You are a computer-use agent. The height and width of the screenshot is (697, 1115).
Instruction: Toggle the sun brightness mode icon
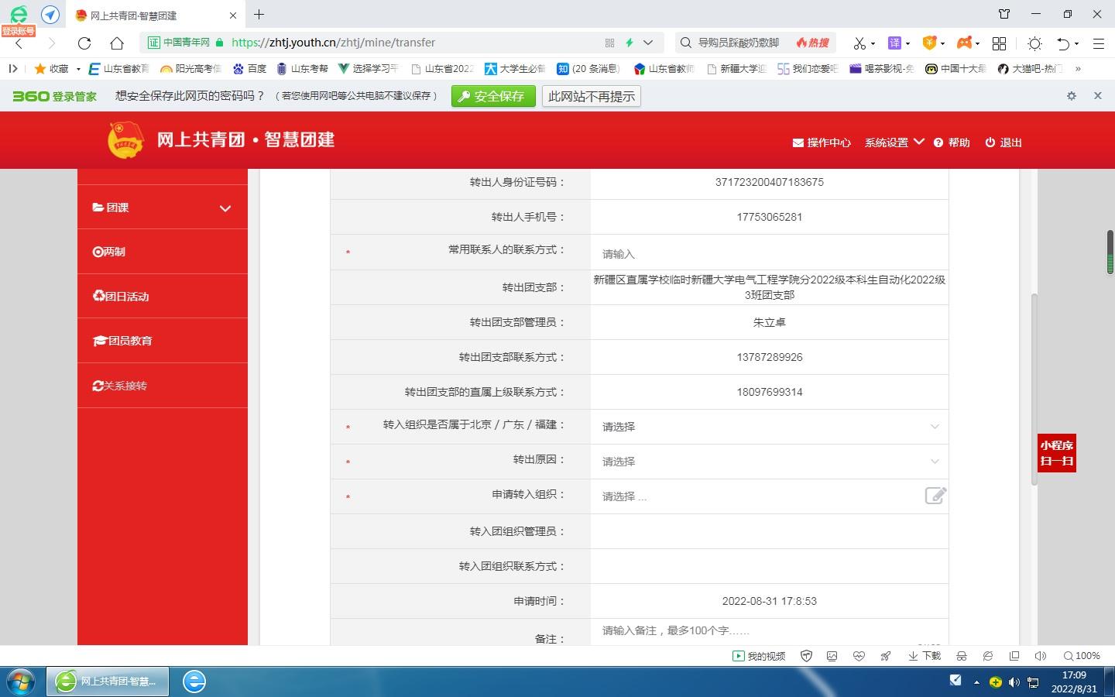point(1034,43)
